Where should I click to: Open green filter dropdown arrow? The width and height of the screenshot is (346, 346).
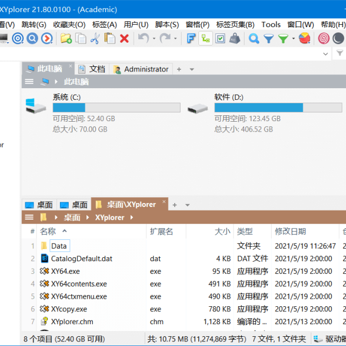point(294,39)
